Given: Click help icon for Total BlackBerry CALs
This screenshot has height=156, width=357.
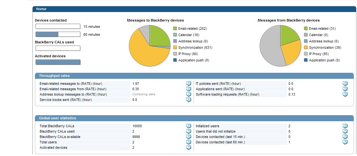Looking at the screenshot, I should click(x=188, y=126).
